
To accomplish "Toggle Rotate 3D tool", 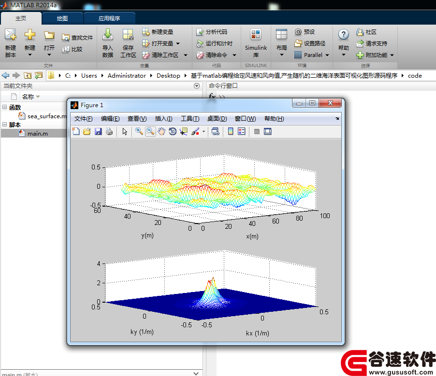I will 173,131.
